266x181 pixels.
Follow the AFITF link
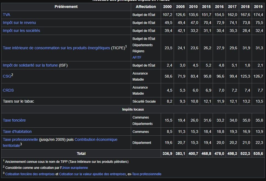tap(137, 57)
